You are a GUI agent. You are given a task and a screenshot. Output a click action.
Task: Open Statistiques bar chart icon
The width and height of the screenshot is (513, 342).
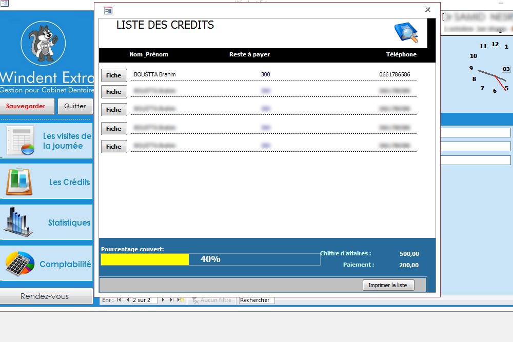(18, 223)
